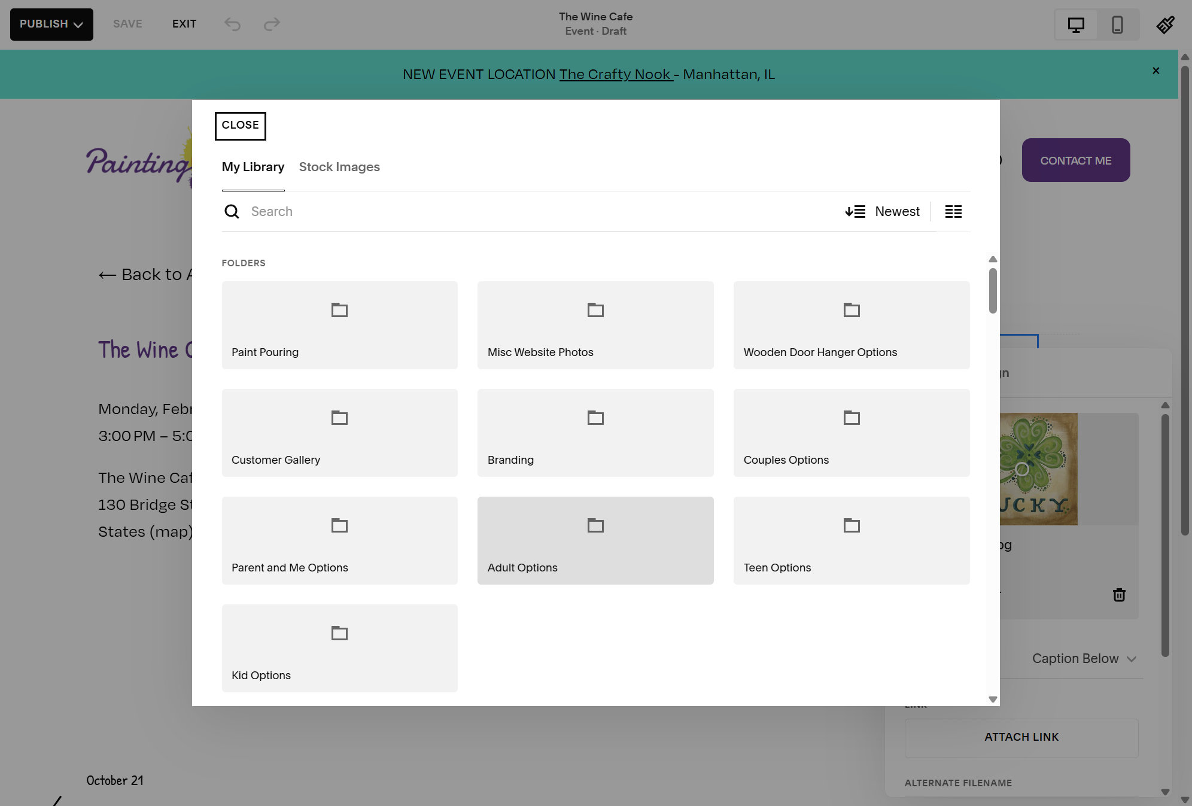Click the undo arrow icon

tap(232, 24)
